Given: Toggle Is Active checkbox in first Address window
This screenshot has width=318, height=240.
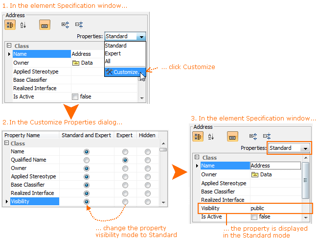Looking at the screenshot, I should pos(75,96).
